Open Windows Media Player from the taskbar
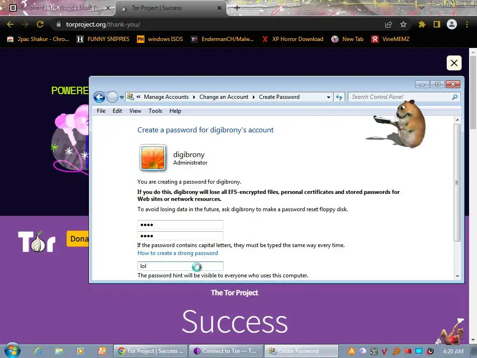The image size is (477, 358). point(81,351)
